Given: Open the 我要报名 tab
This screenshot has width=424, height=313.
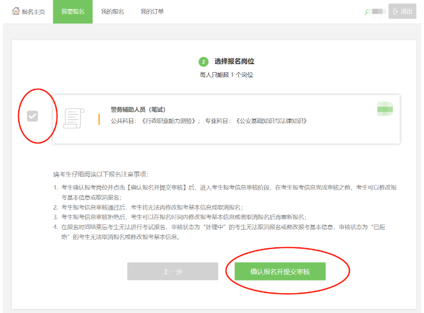Looking at the screenshot, I should pyautogui.click(x=73, y=11).
